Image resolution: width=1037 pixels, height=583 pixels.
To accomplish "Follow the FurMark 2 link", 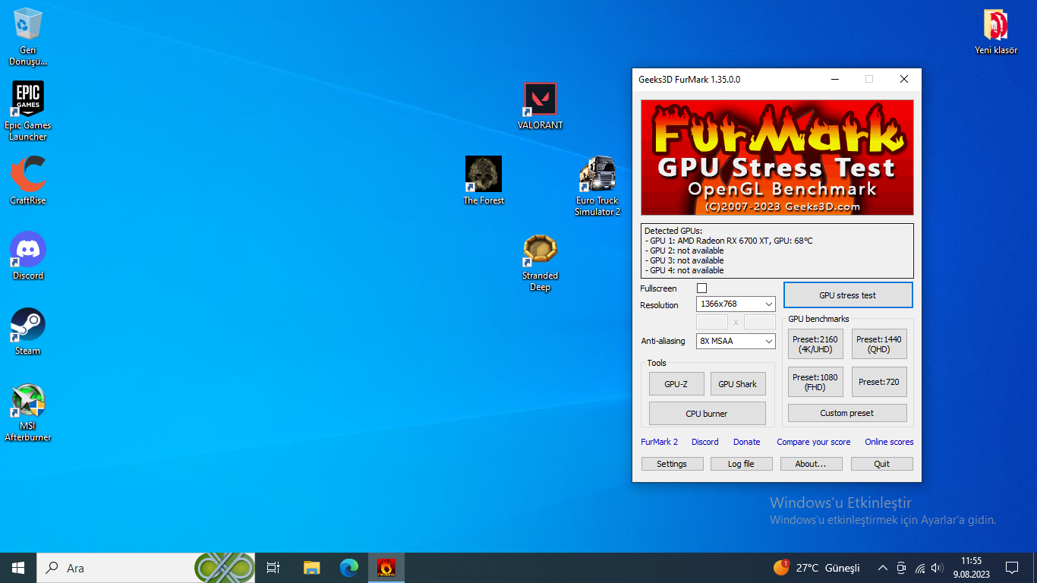I will tap(660, 442).
